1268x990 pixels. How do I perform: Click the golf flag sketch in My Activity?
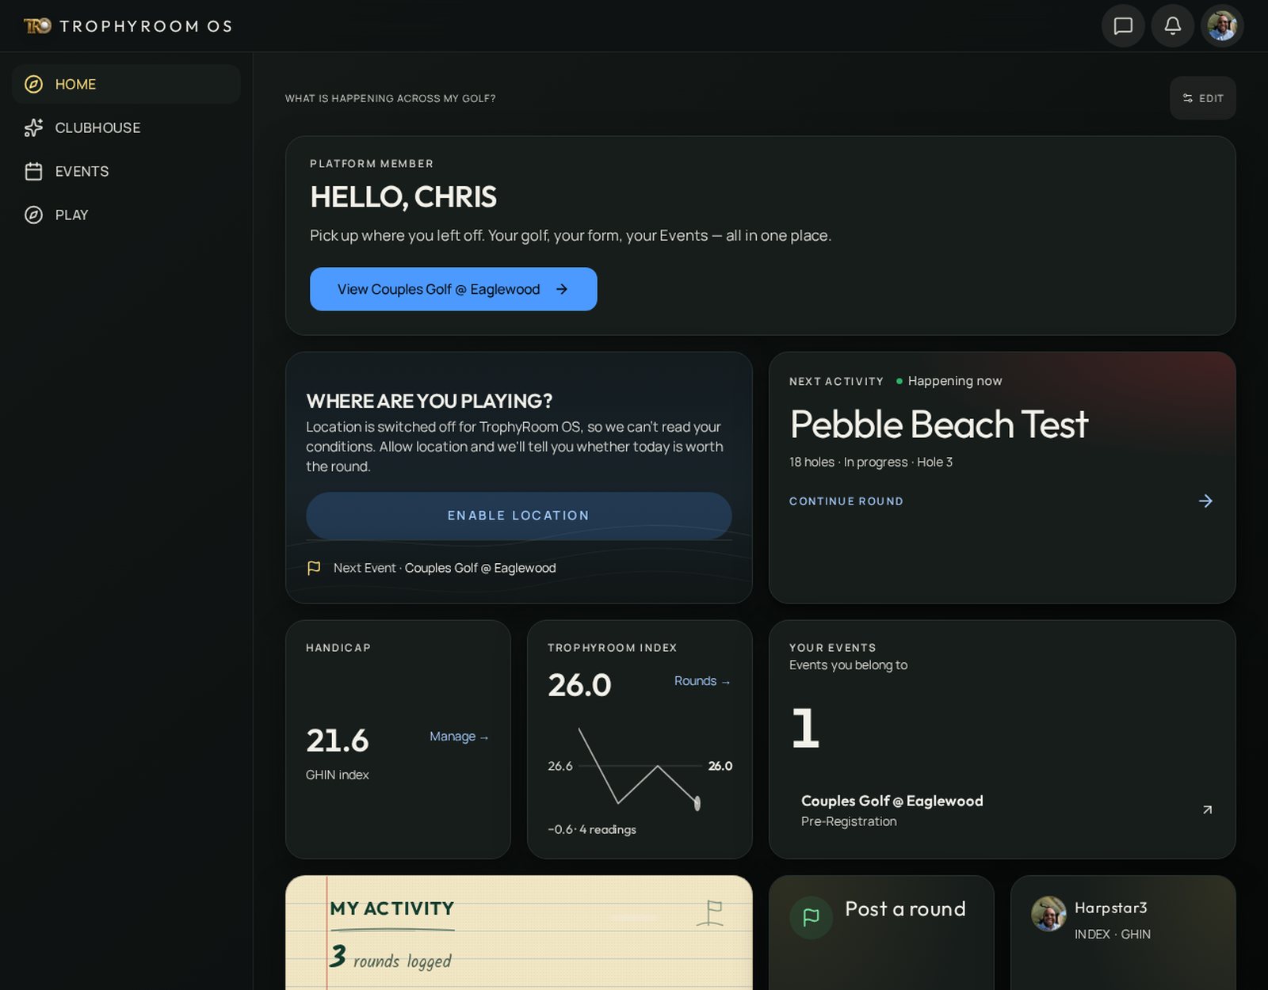point(710,913)
